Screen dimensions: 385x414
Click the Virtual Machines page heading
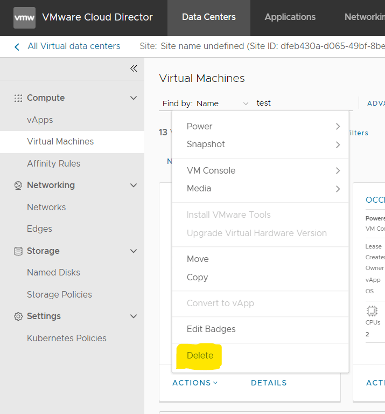[x=202, y=78]
